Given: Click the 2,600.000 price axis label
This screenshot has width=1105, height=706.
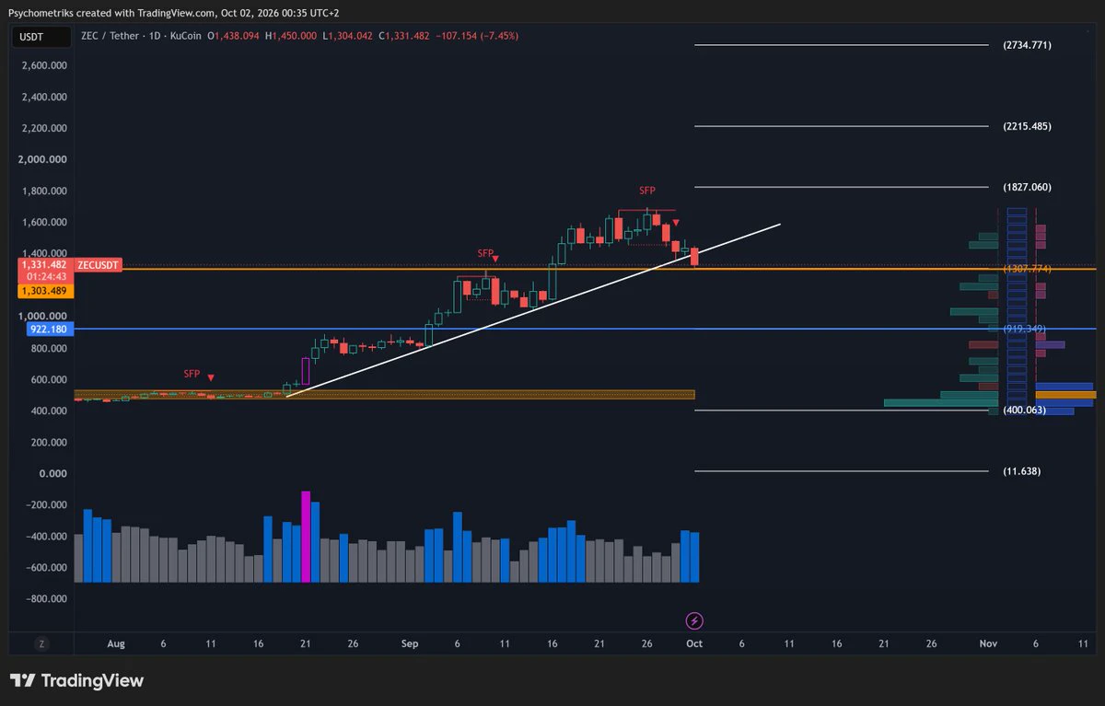Looking at the screenshot, I should coord(43,65).
